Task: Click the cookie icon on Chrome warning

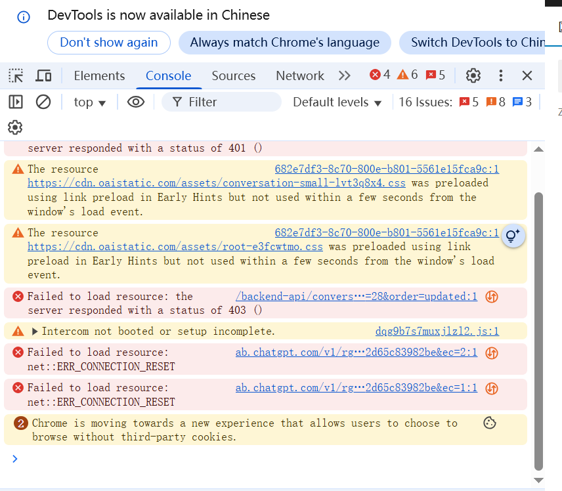Action: click(489, 423)
